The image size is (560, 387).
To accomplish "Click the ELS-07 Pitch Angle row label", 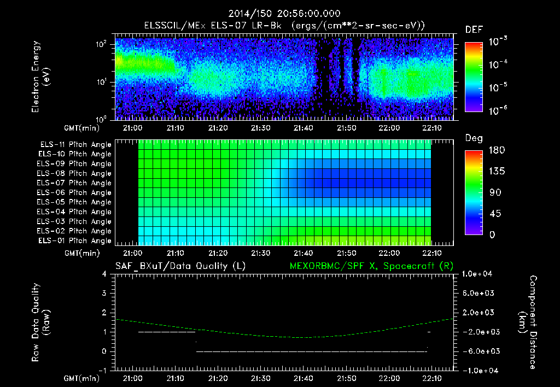I will click(74, 183).
